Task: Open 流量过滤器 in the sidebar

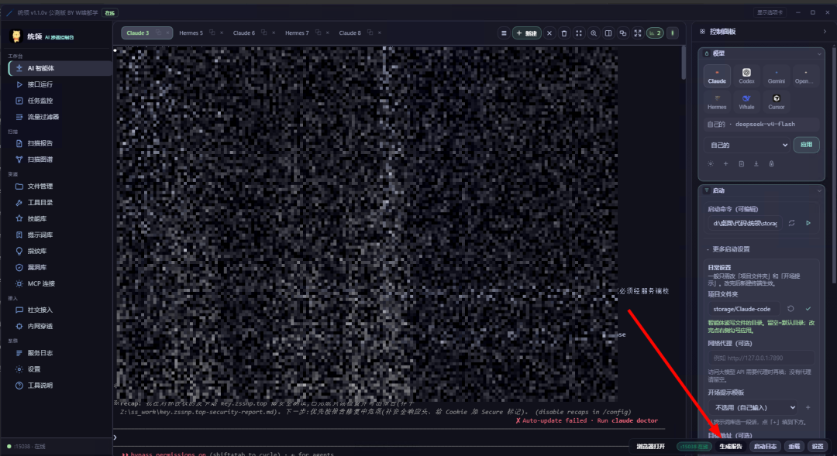Action: pyautogui.click(x=60, y=117)
